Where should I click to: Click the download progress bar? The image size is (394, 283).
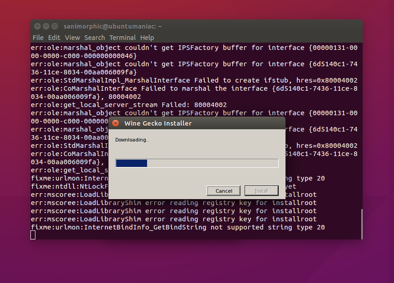point(197,163)
